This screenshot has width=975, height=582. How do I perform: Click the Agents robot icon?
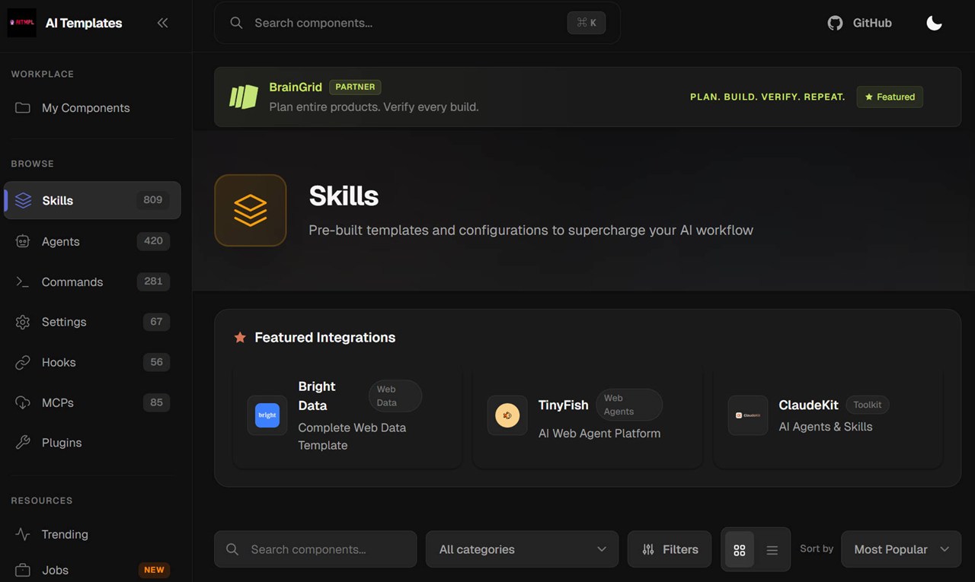(23, 241)
